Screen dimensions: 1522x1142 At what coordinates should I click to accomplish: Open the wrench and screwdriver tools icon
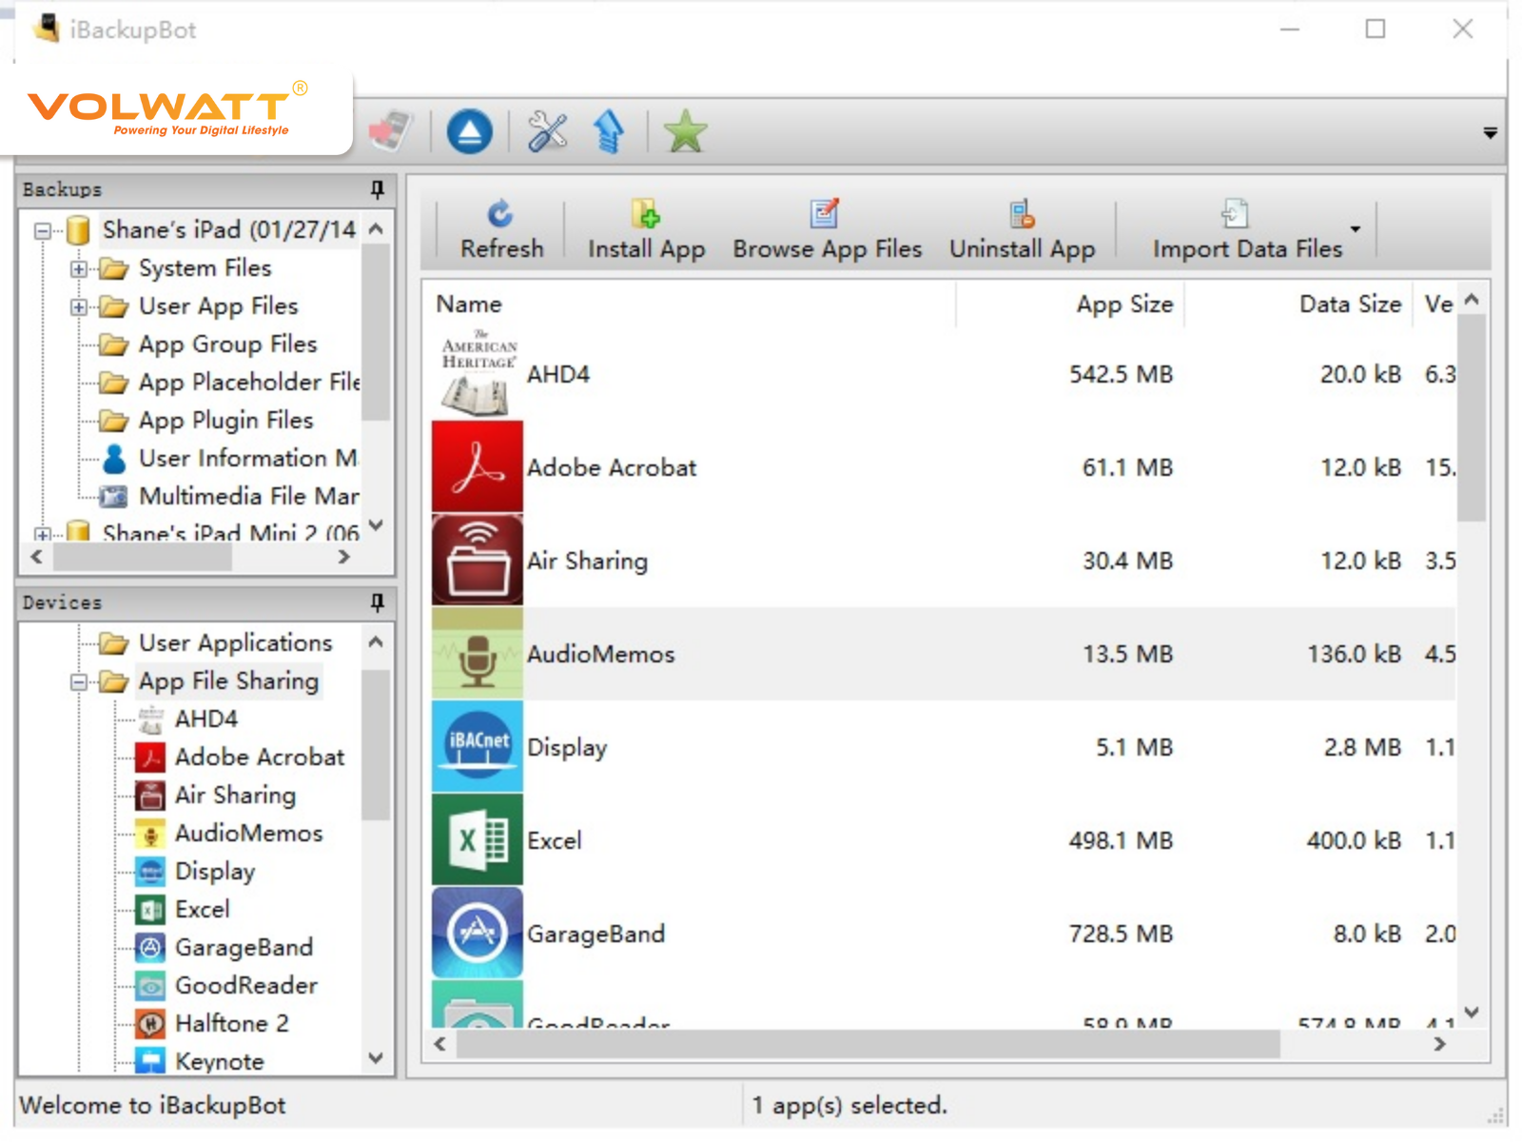click(x=547, y=131)
